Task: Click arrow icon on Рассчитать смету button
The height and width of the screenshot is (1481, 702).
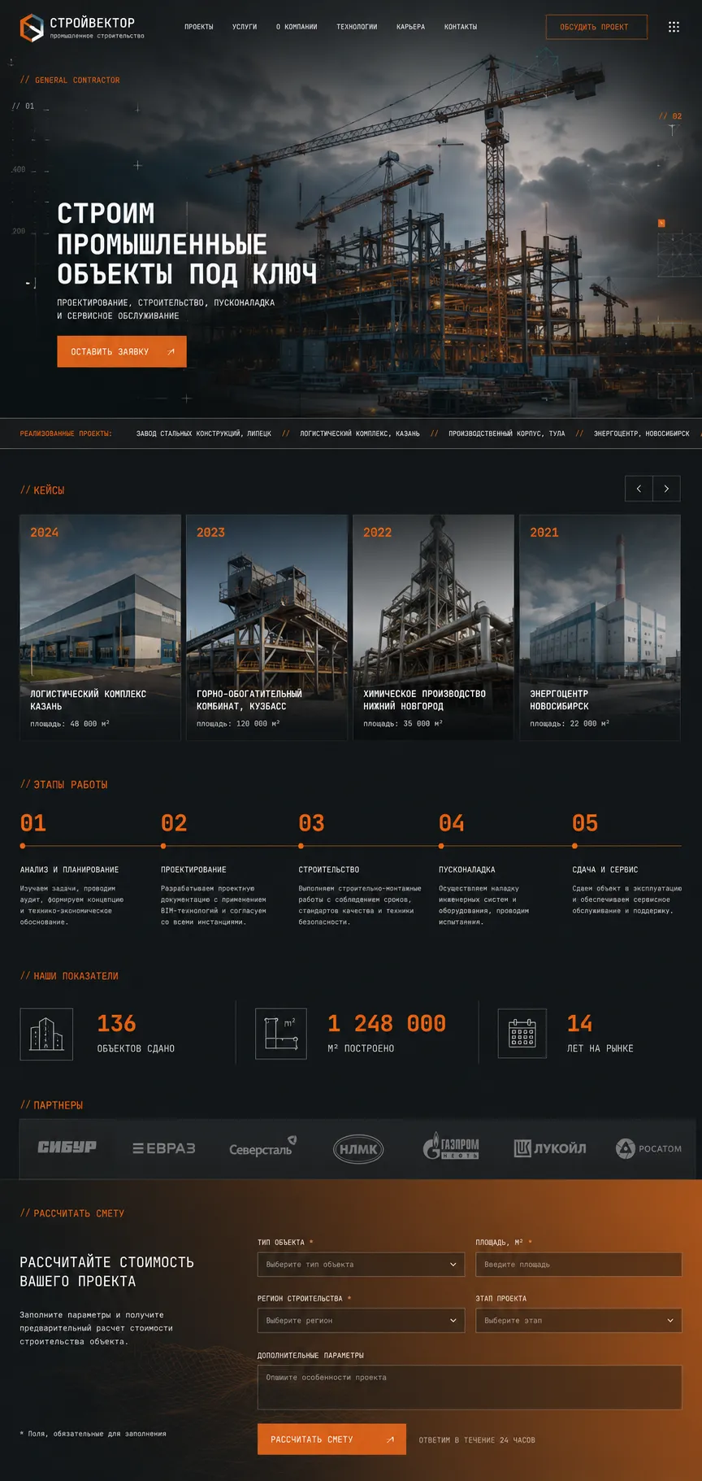Action: pos(390,1440)
